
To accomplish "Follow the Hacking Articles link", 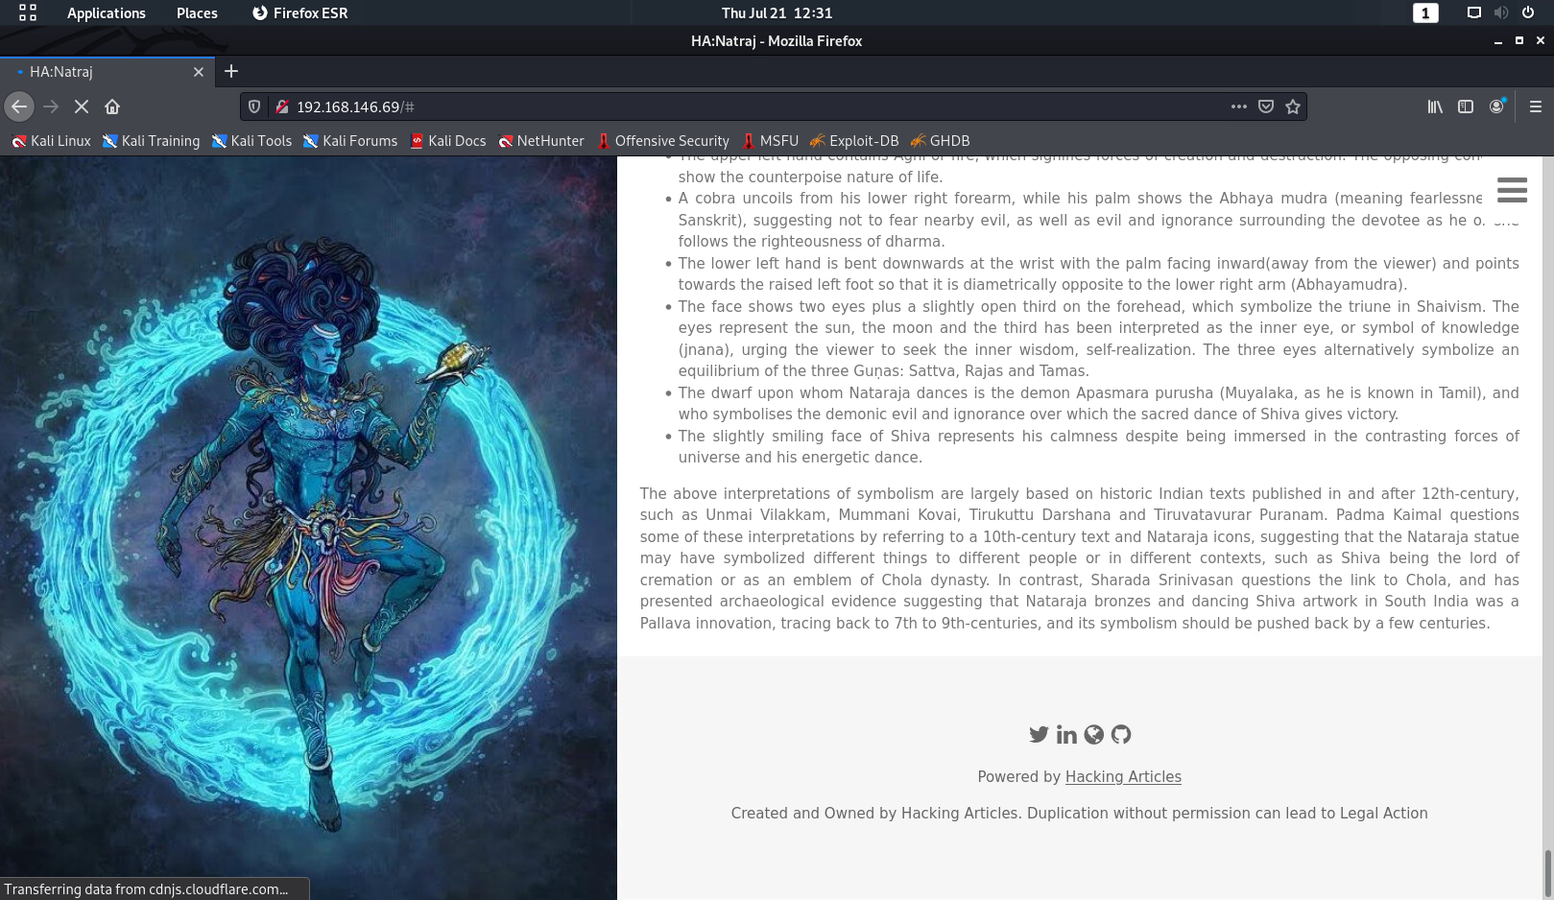I will click(x=1123, y=777).
